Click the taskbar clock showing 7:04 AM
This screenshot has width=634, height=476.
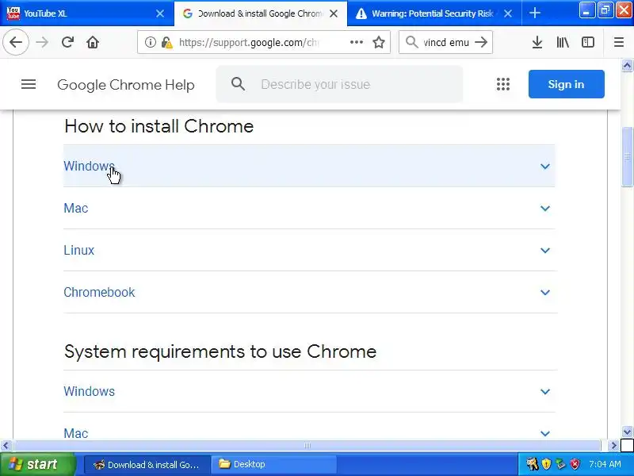(605, 464)
